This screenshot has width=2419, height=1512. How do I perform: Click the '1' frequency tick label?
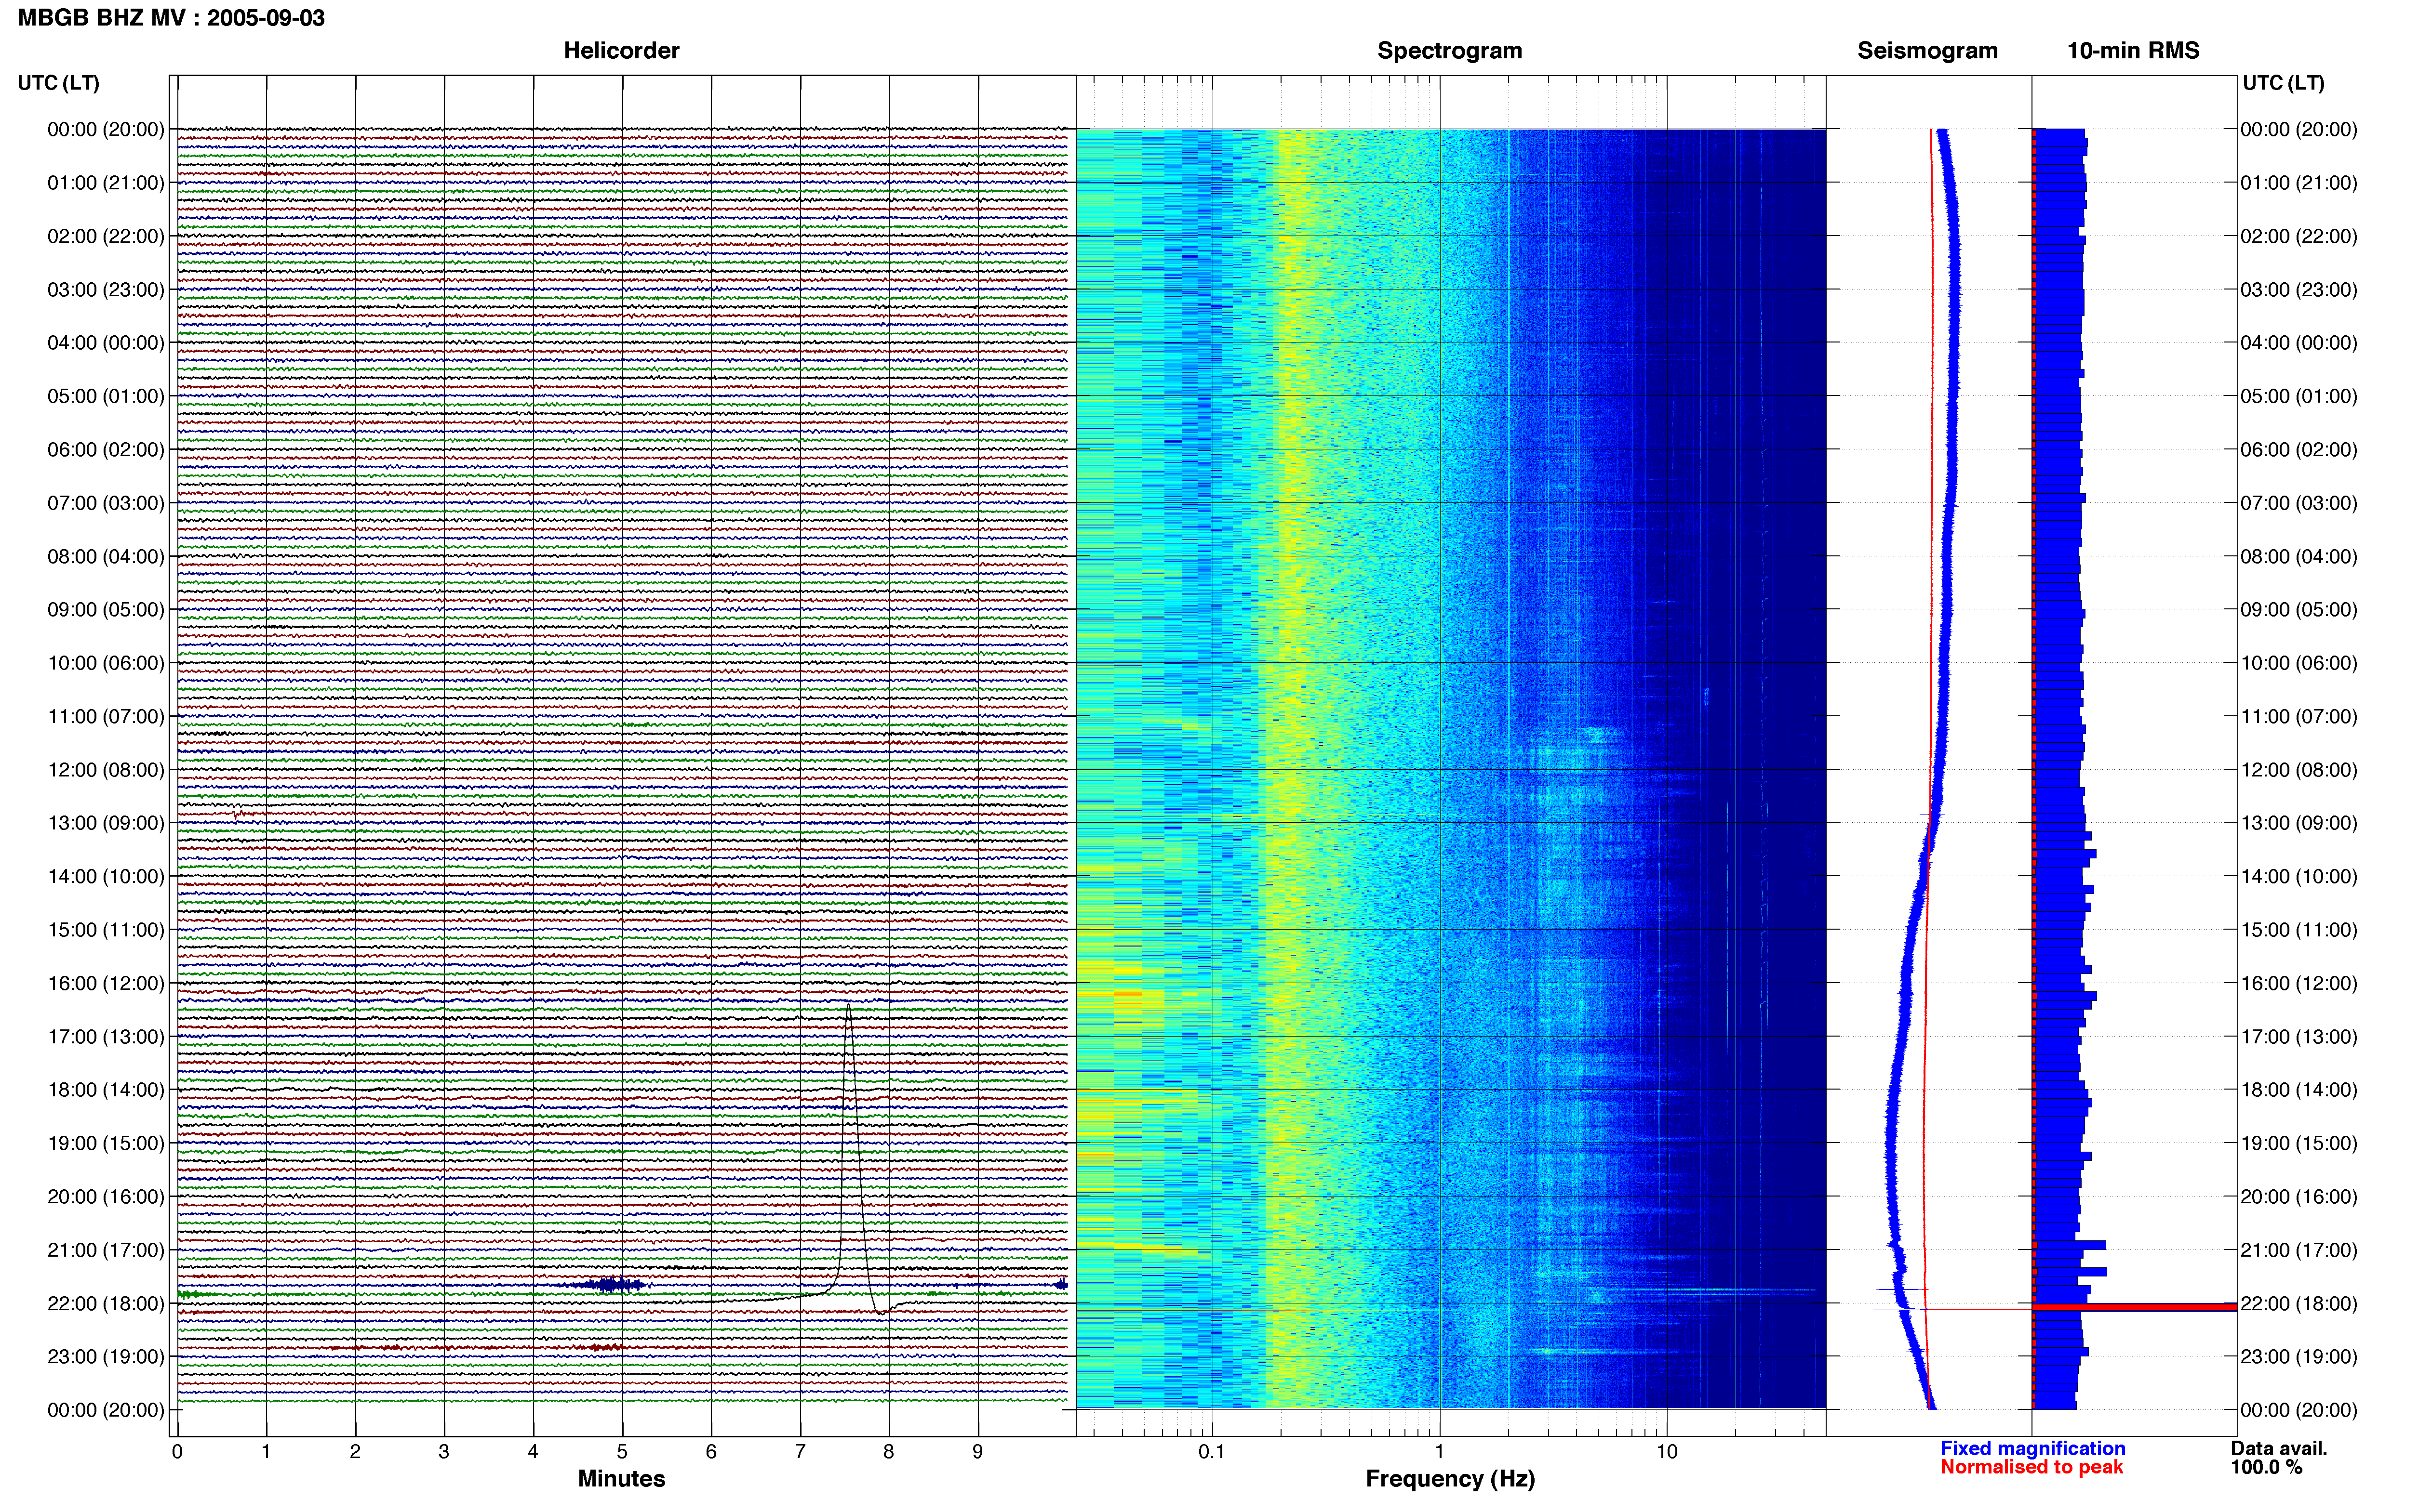(x=1440, y=1452)
